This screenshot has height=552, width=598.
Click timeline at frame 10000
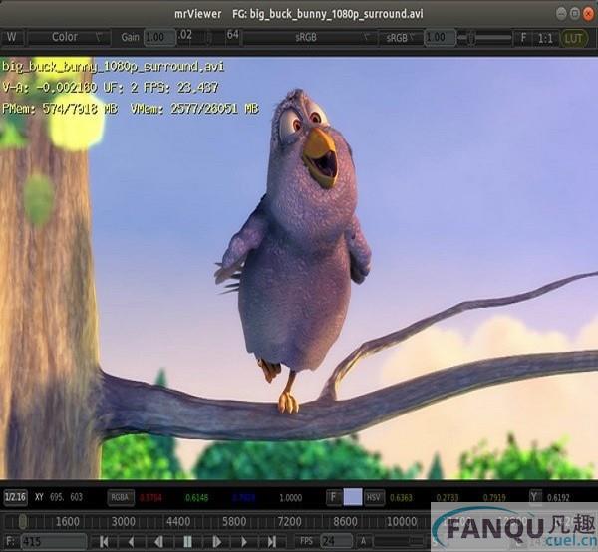[402, 521]
